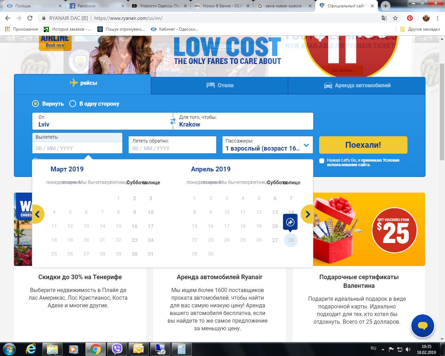This screenshot has height=356, width=445.
Task: Click the browser address bar URL
Action: (128, 18)
